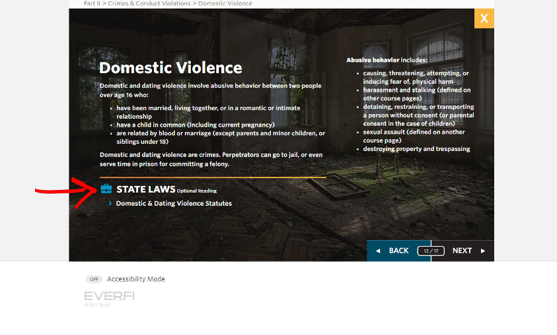
Task: Click the left arrow icon beside BACK
Action: coord(378,251)
